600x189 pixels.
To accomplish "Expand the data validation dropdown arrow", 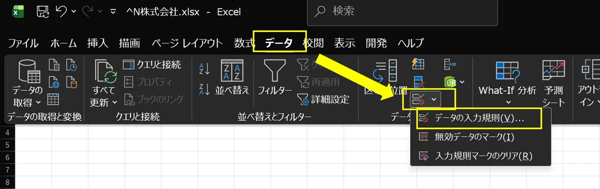I will (434, 100).
